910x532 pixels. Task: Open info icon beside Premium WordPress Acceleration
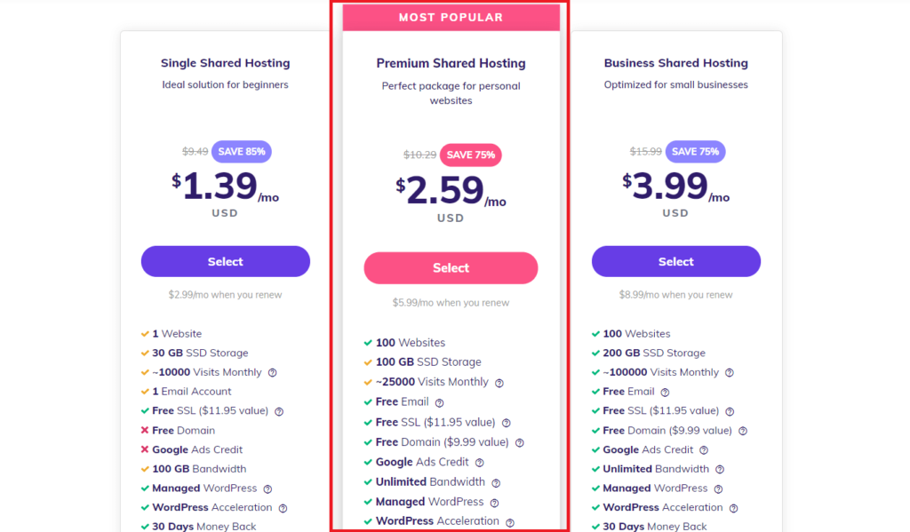click(509, 522)
